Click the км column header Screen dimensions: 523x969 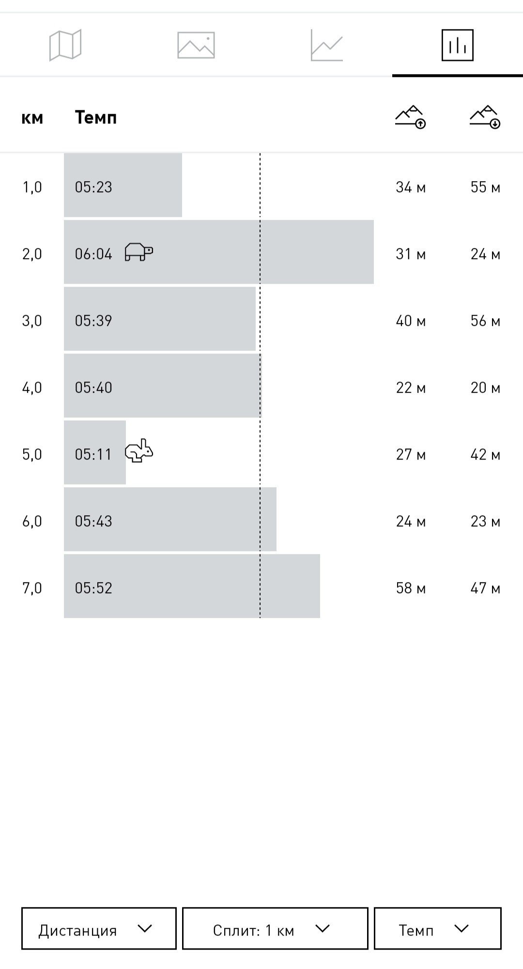click(x=32, y=118)
